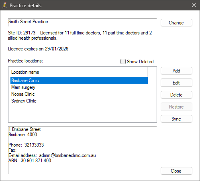Add a new practice location
Image resolution: width=200 pixels, height=181 pixels.
click(176, 71)
